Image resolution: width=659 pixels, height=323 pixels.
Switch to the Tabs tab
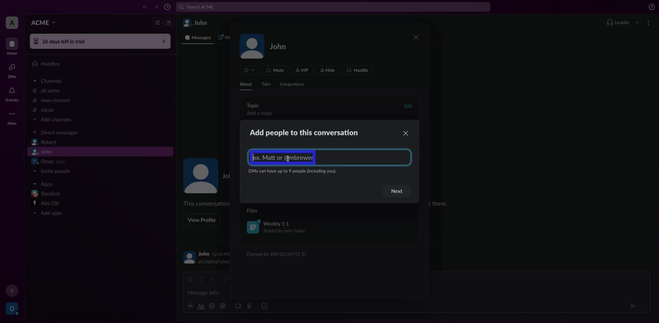(x=266, y=84)
